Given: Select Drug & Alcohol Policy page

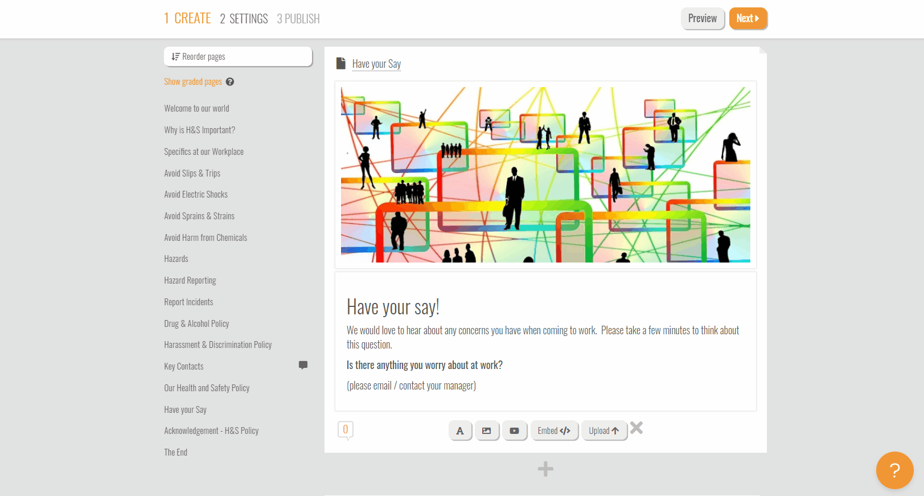Looking at the screenshot, I should point(196,324).
